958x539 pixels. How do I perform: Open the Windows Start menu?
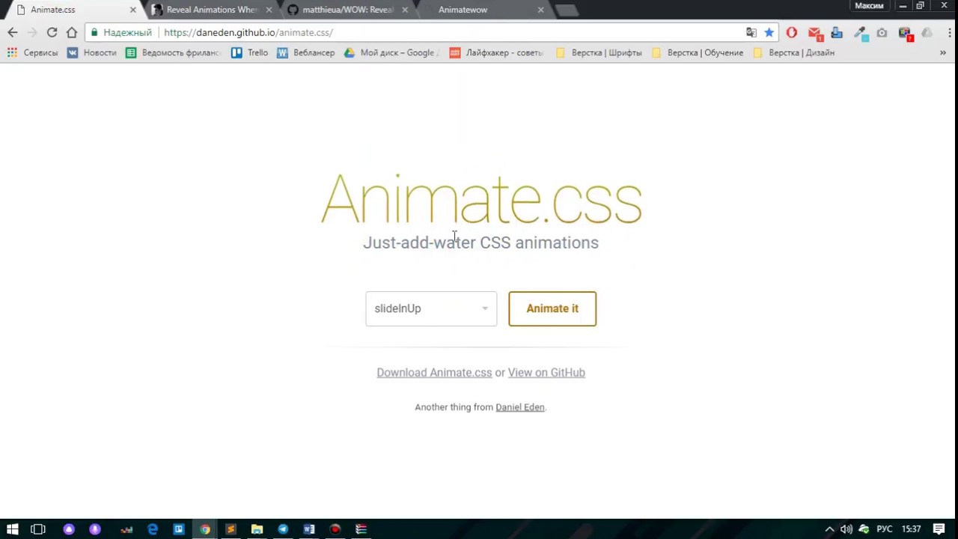[x=13, y=529]
